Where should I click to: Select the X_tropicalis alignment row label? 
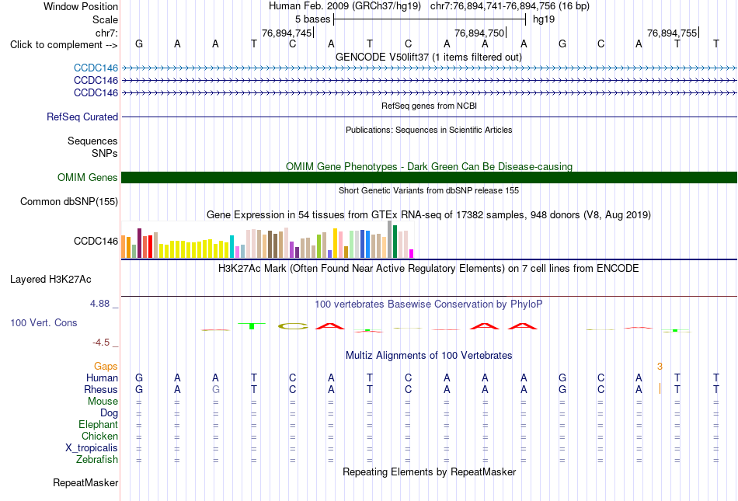click(x=92, y=448)
